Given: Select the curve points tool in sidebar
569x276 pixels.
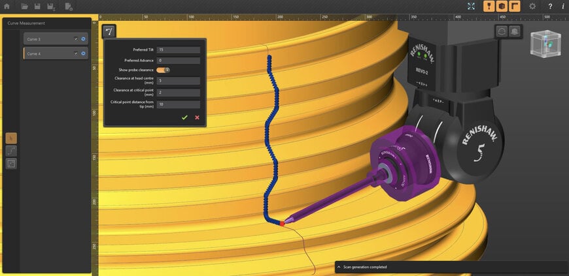Looking at the screenshot, I should coord(11,151).
